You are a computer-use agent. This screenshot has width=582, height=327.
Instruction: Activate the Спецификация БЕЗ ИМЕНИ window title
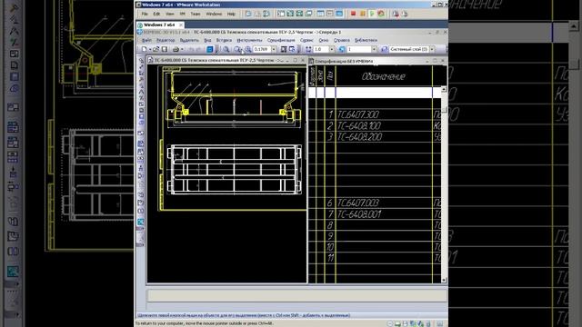(344, 61)
